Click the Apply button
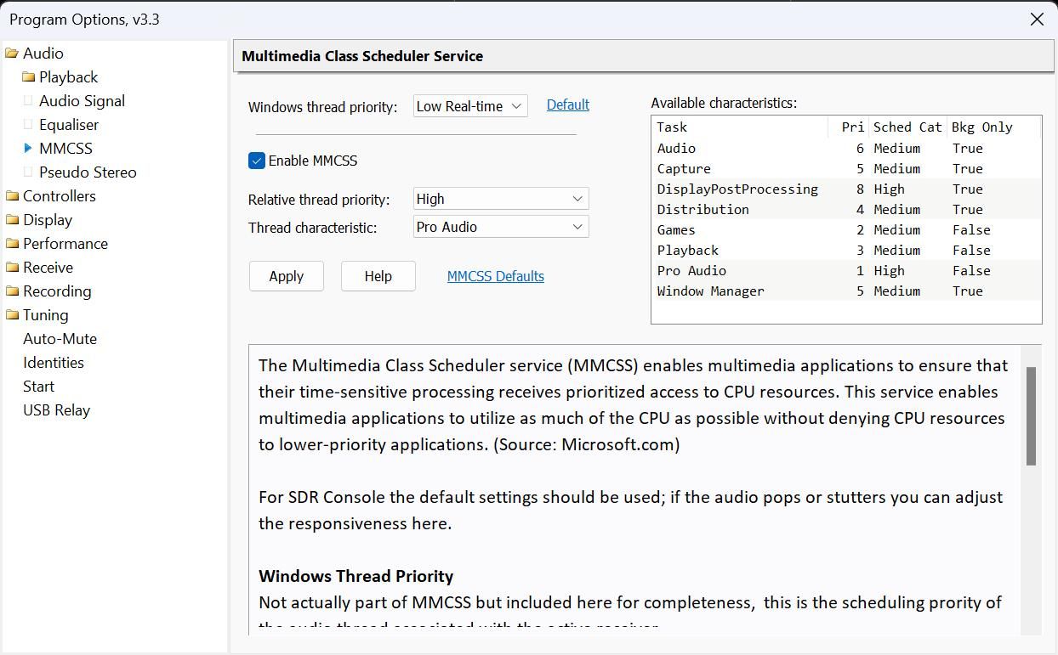 tap(286, 275)
